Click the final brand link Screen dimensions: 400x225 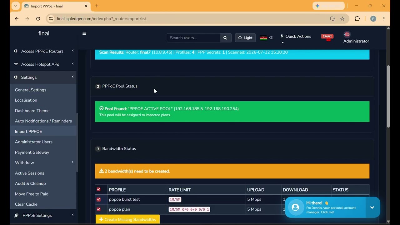click(44, 33)
